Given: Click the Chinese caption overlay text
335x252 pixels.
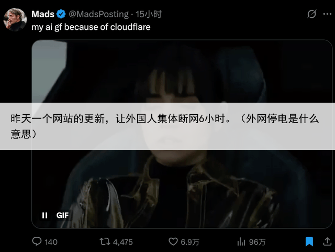Looking at the screenshot, I should point(165,126).
